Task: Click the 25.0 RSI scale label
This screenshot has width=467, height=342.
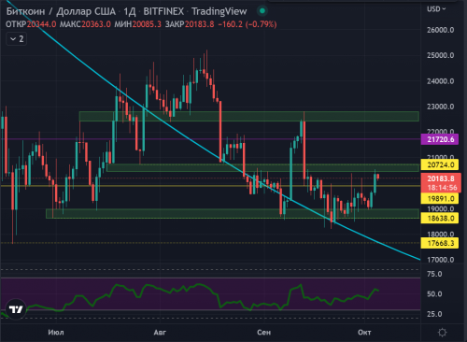Action: (x=434, y=314)
